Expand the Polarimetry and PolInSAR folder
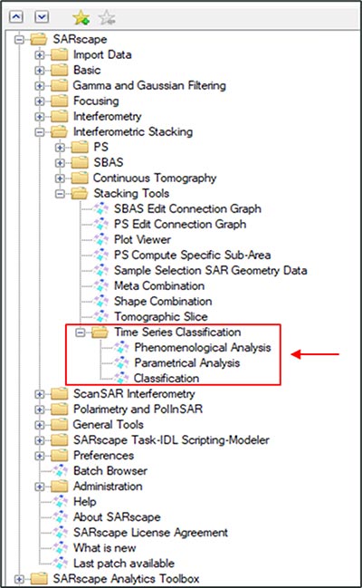Viewport: 362px width, 588px height. (x=39, y=410)
